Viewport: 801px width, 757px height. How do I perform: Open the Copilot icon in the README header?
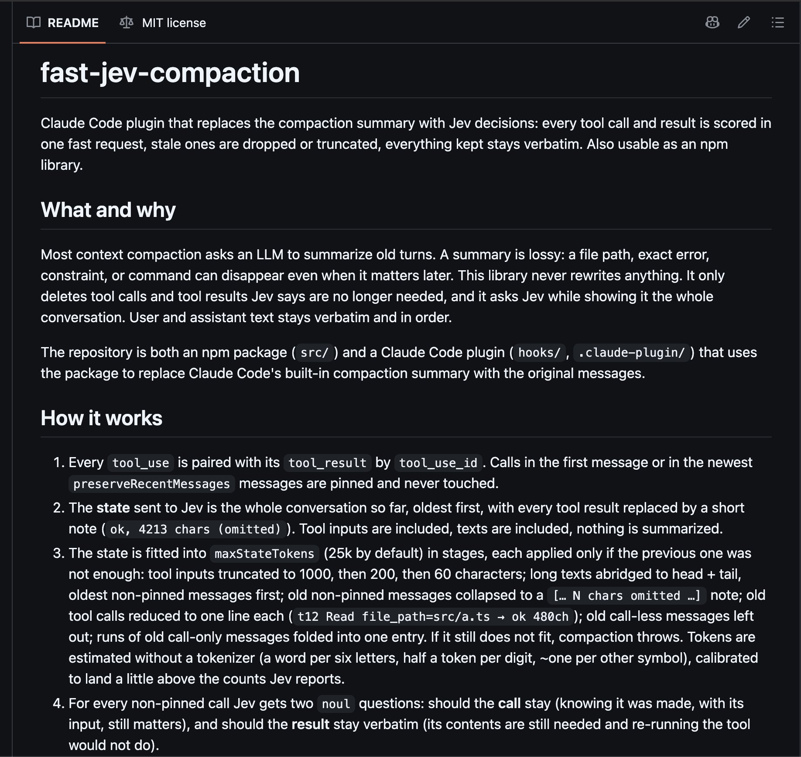(x=712, y=22)
